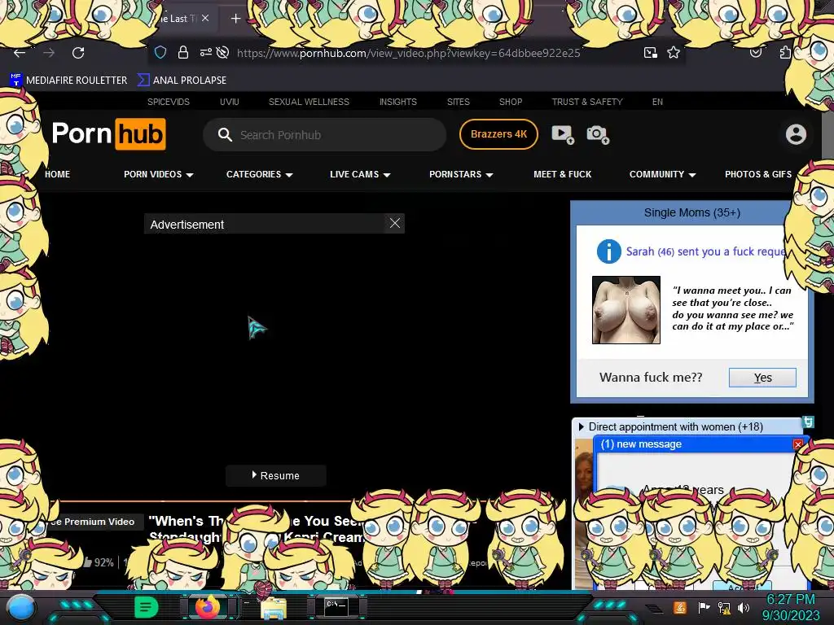This screenshot has width=834, height=625.
Task: Click the browser forward arrow
Action: (49, 53)
